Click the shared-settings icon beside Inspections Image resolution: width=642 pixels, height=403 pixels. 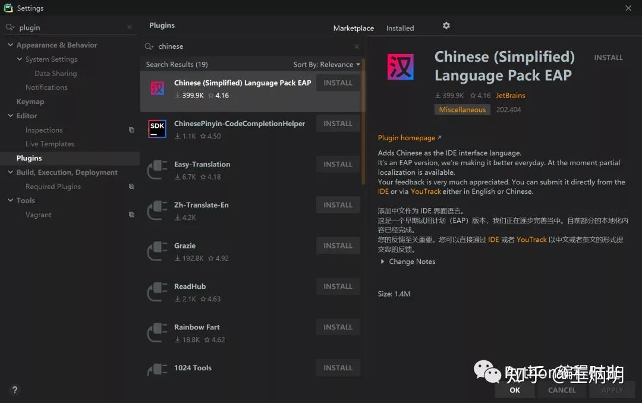(x=131, y=130)
